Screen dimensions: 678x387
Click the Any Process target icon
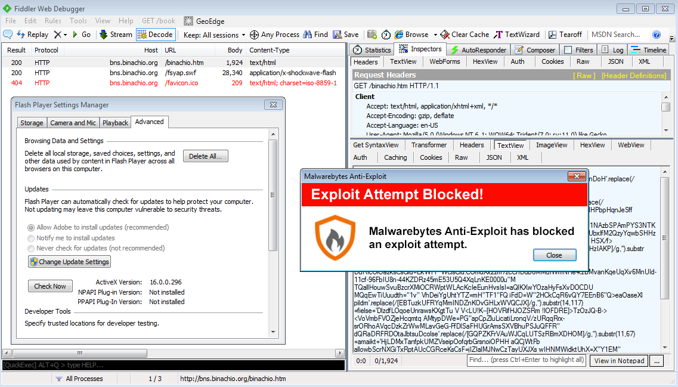255,35
